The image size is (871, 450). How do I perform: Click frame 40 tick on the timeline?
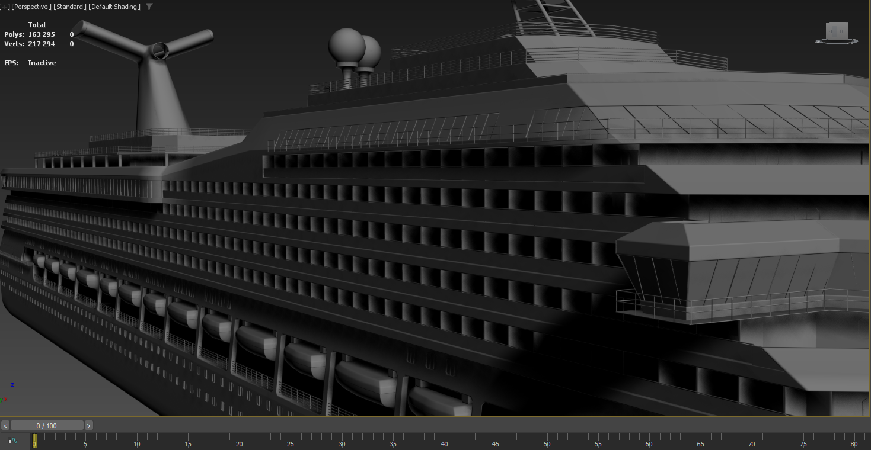[444, 439]
